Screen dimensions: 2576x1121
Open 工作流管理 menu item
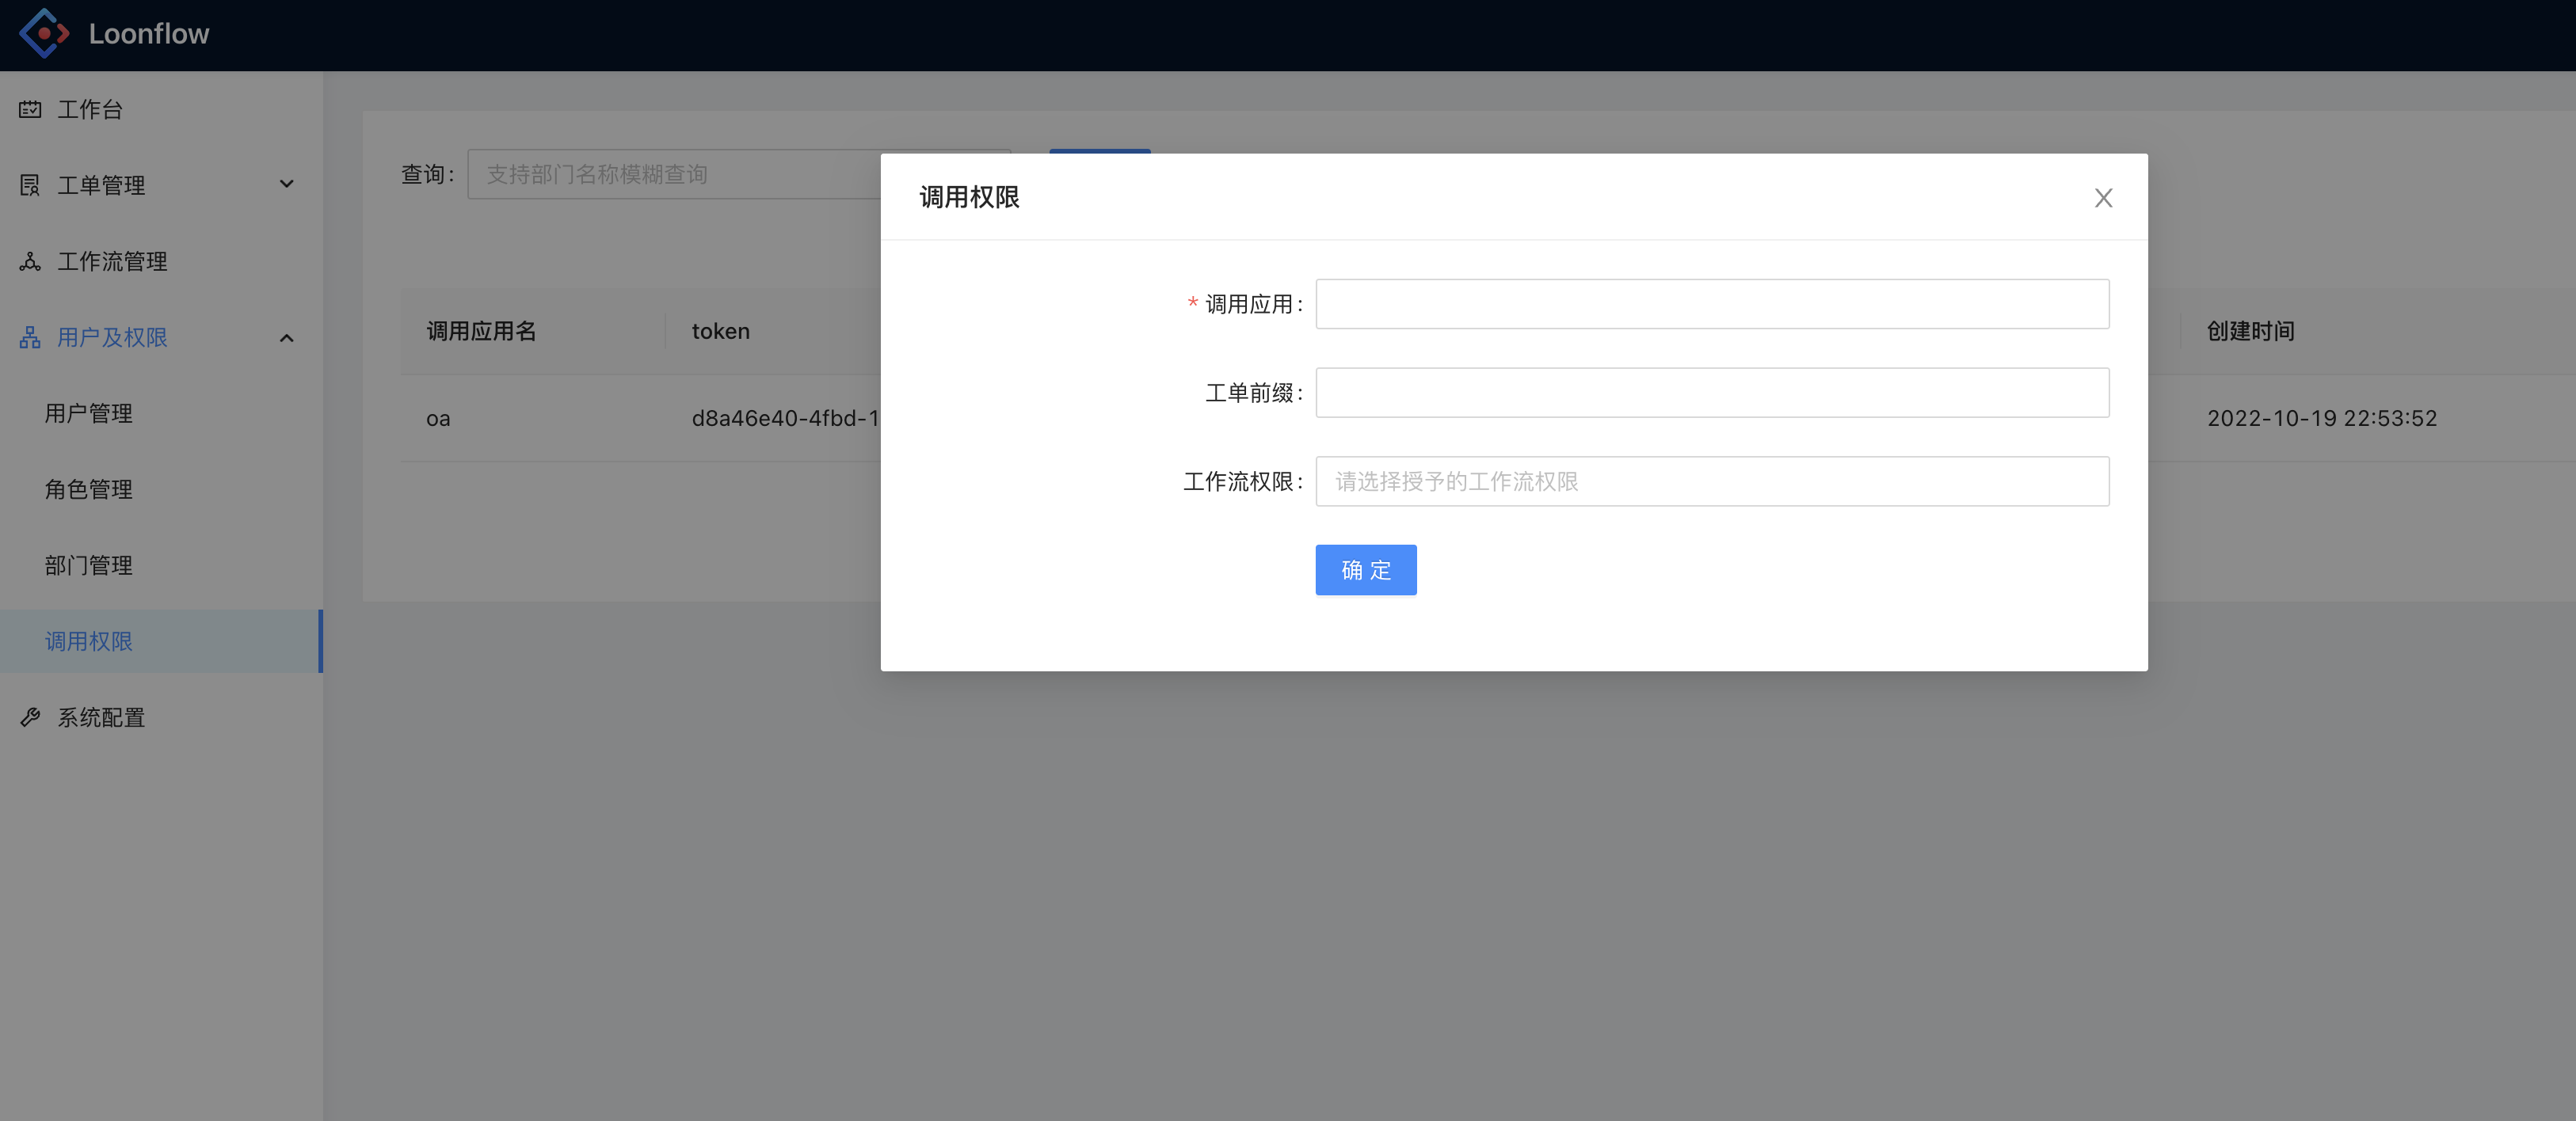(161, 260)
